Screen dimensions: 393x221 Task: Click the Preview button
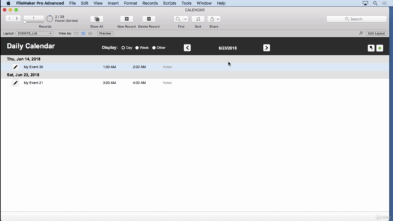tap(105, 33)
